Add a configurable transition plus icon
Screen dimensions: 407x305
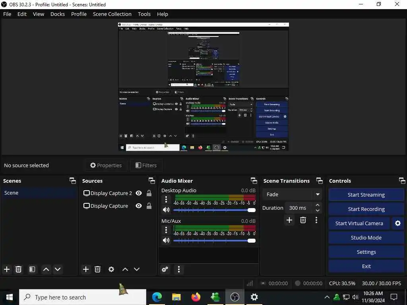pos(289,220)
